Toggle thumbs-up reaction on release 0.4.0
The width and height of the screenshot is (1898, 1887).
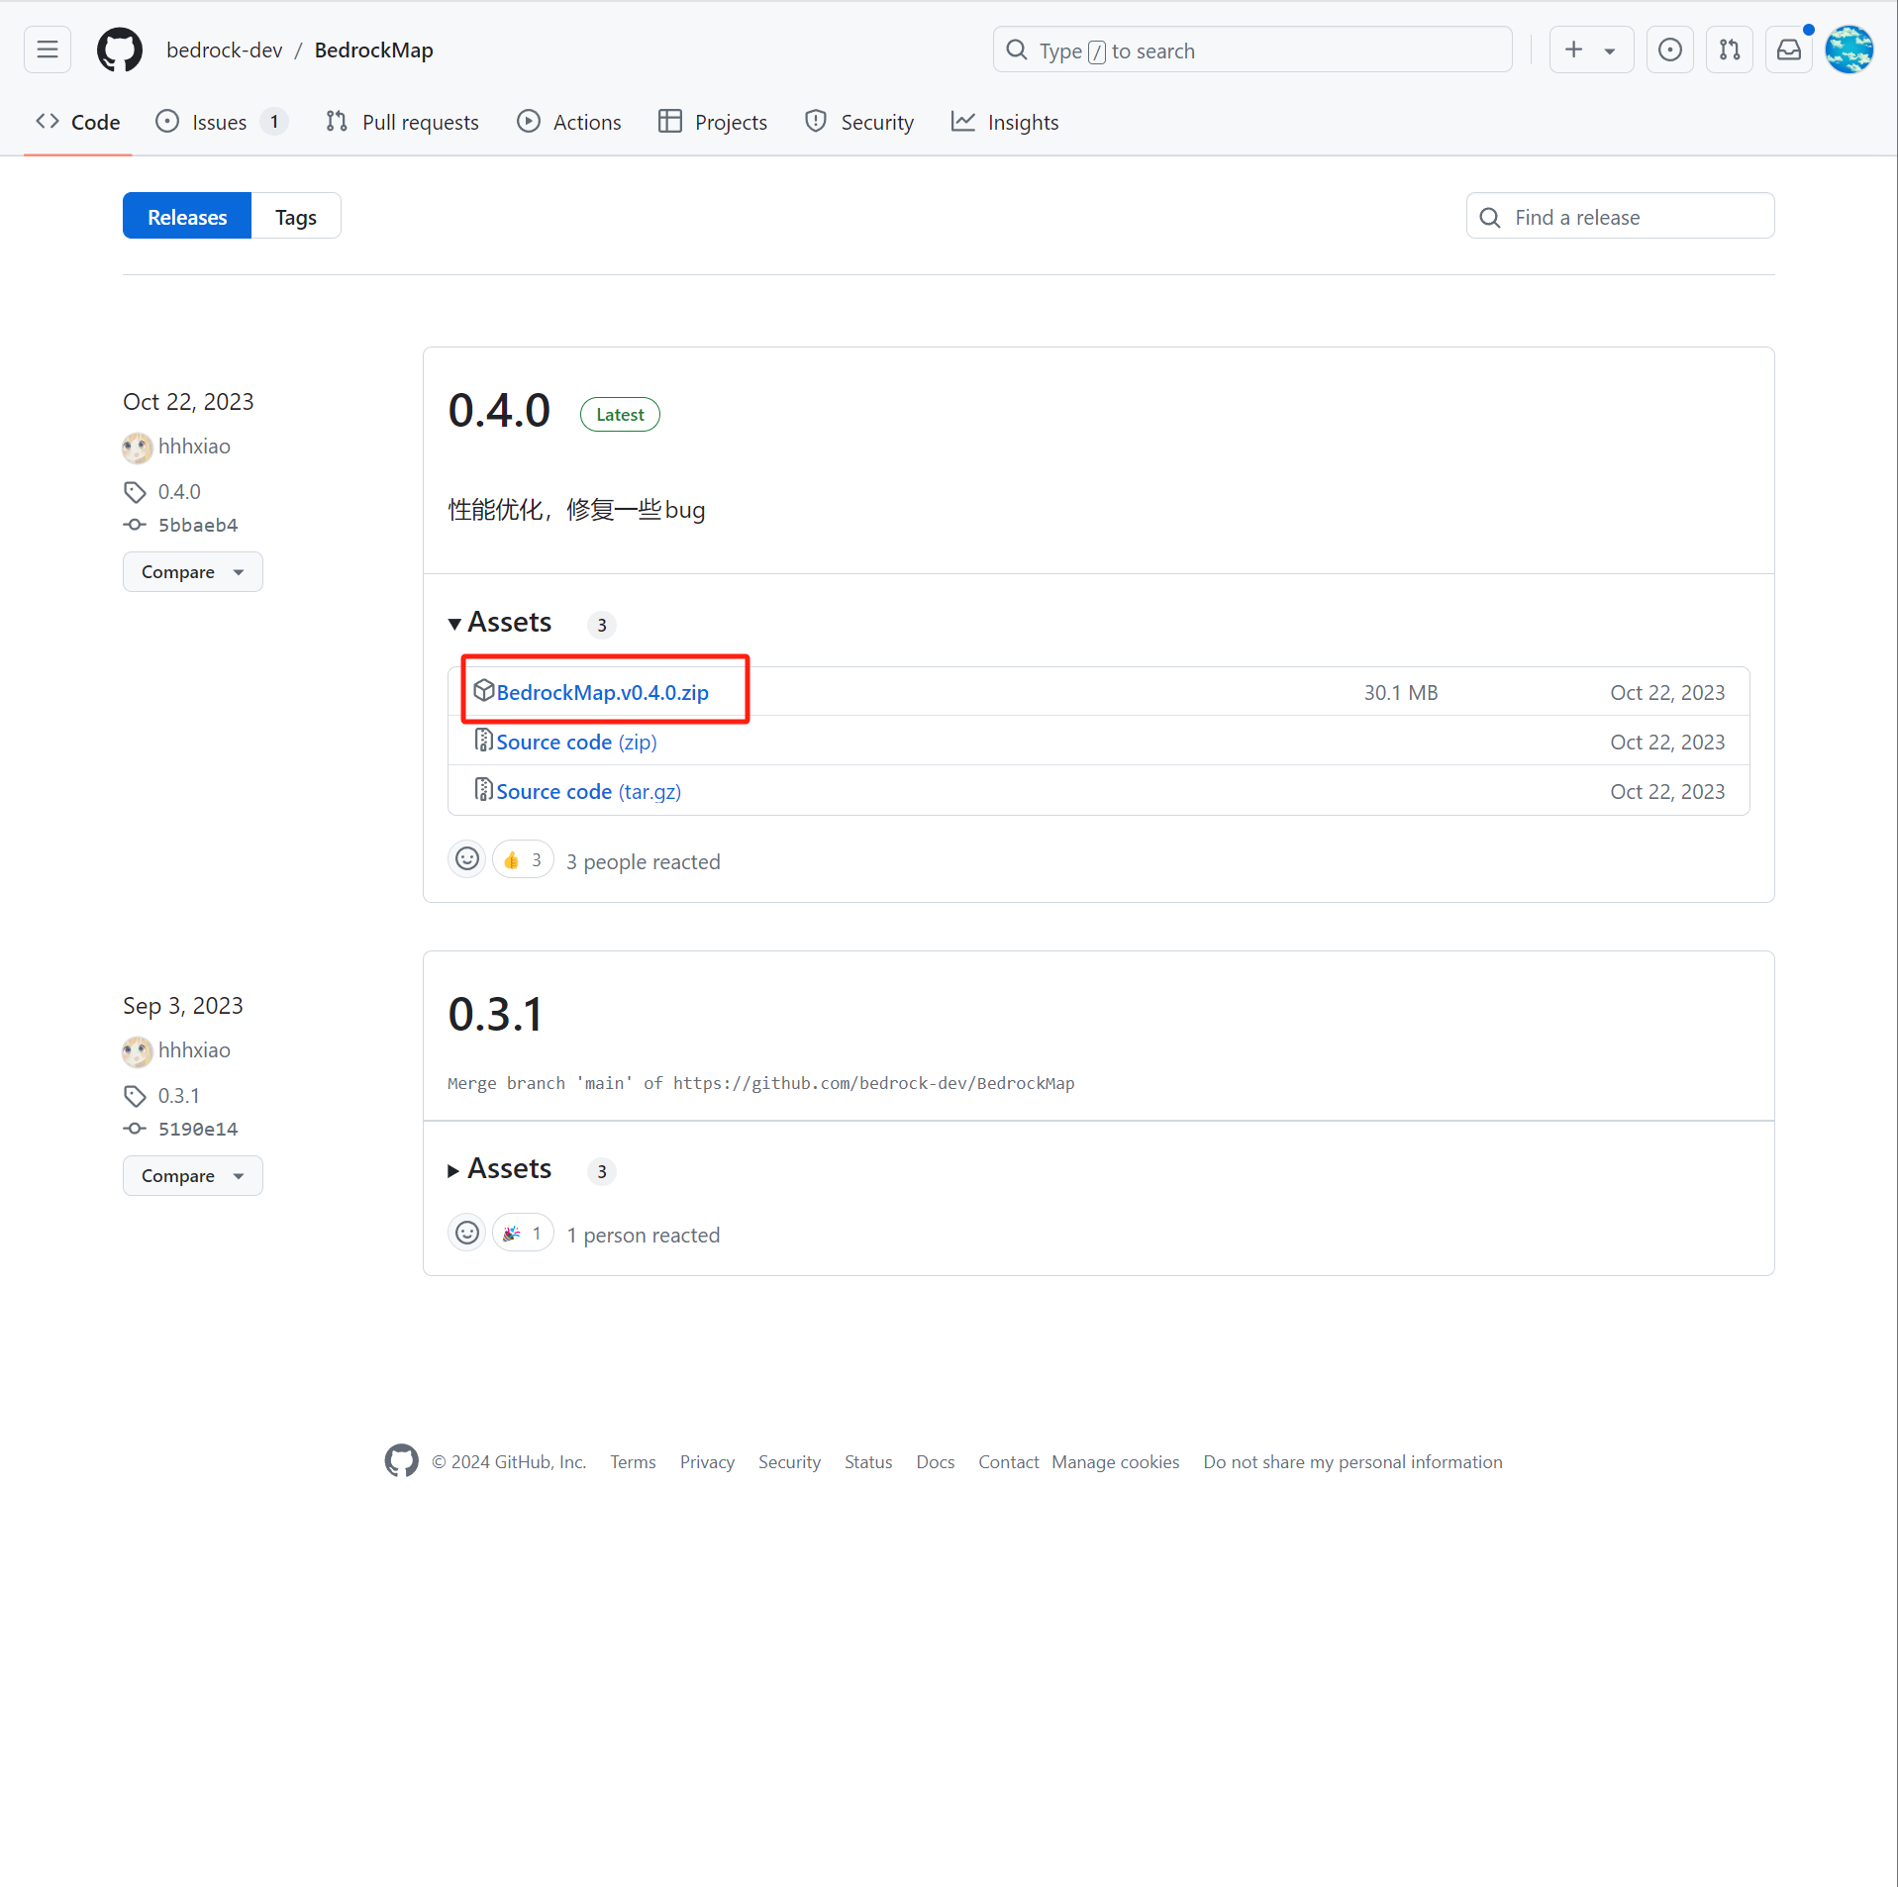(523, 859)
